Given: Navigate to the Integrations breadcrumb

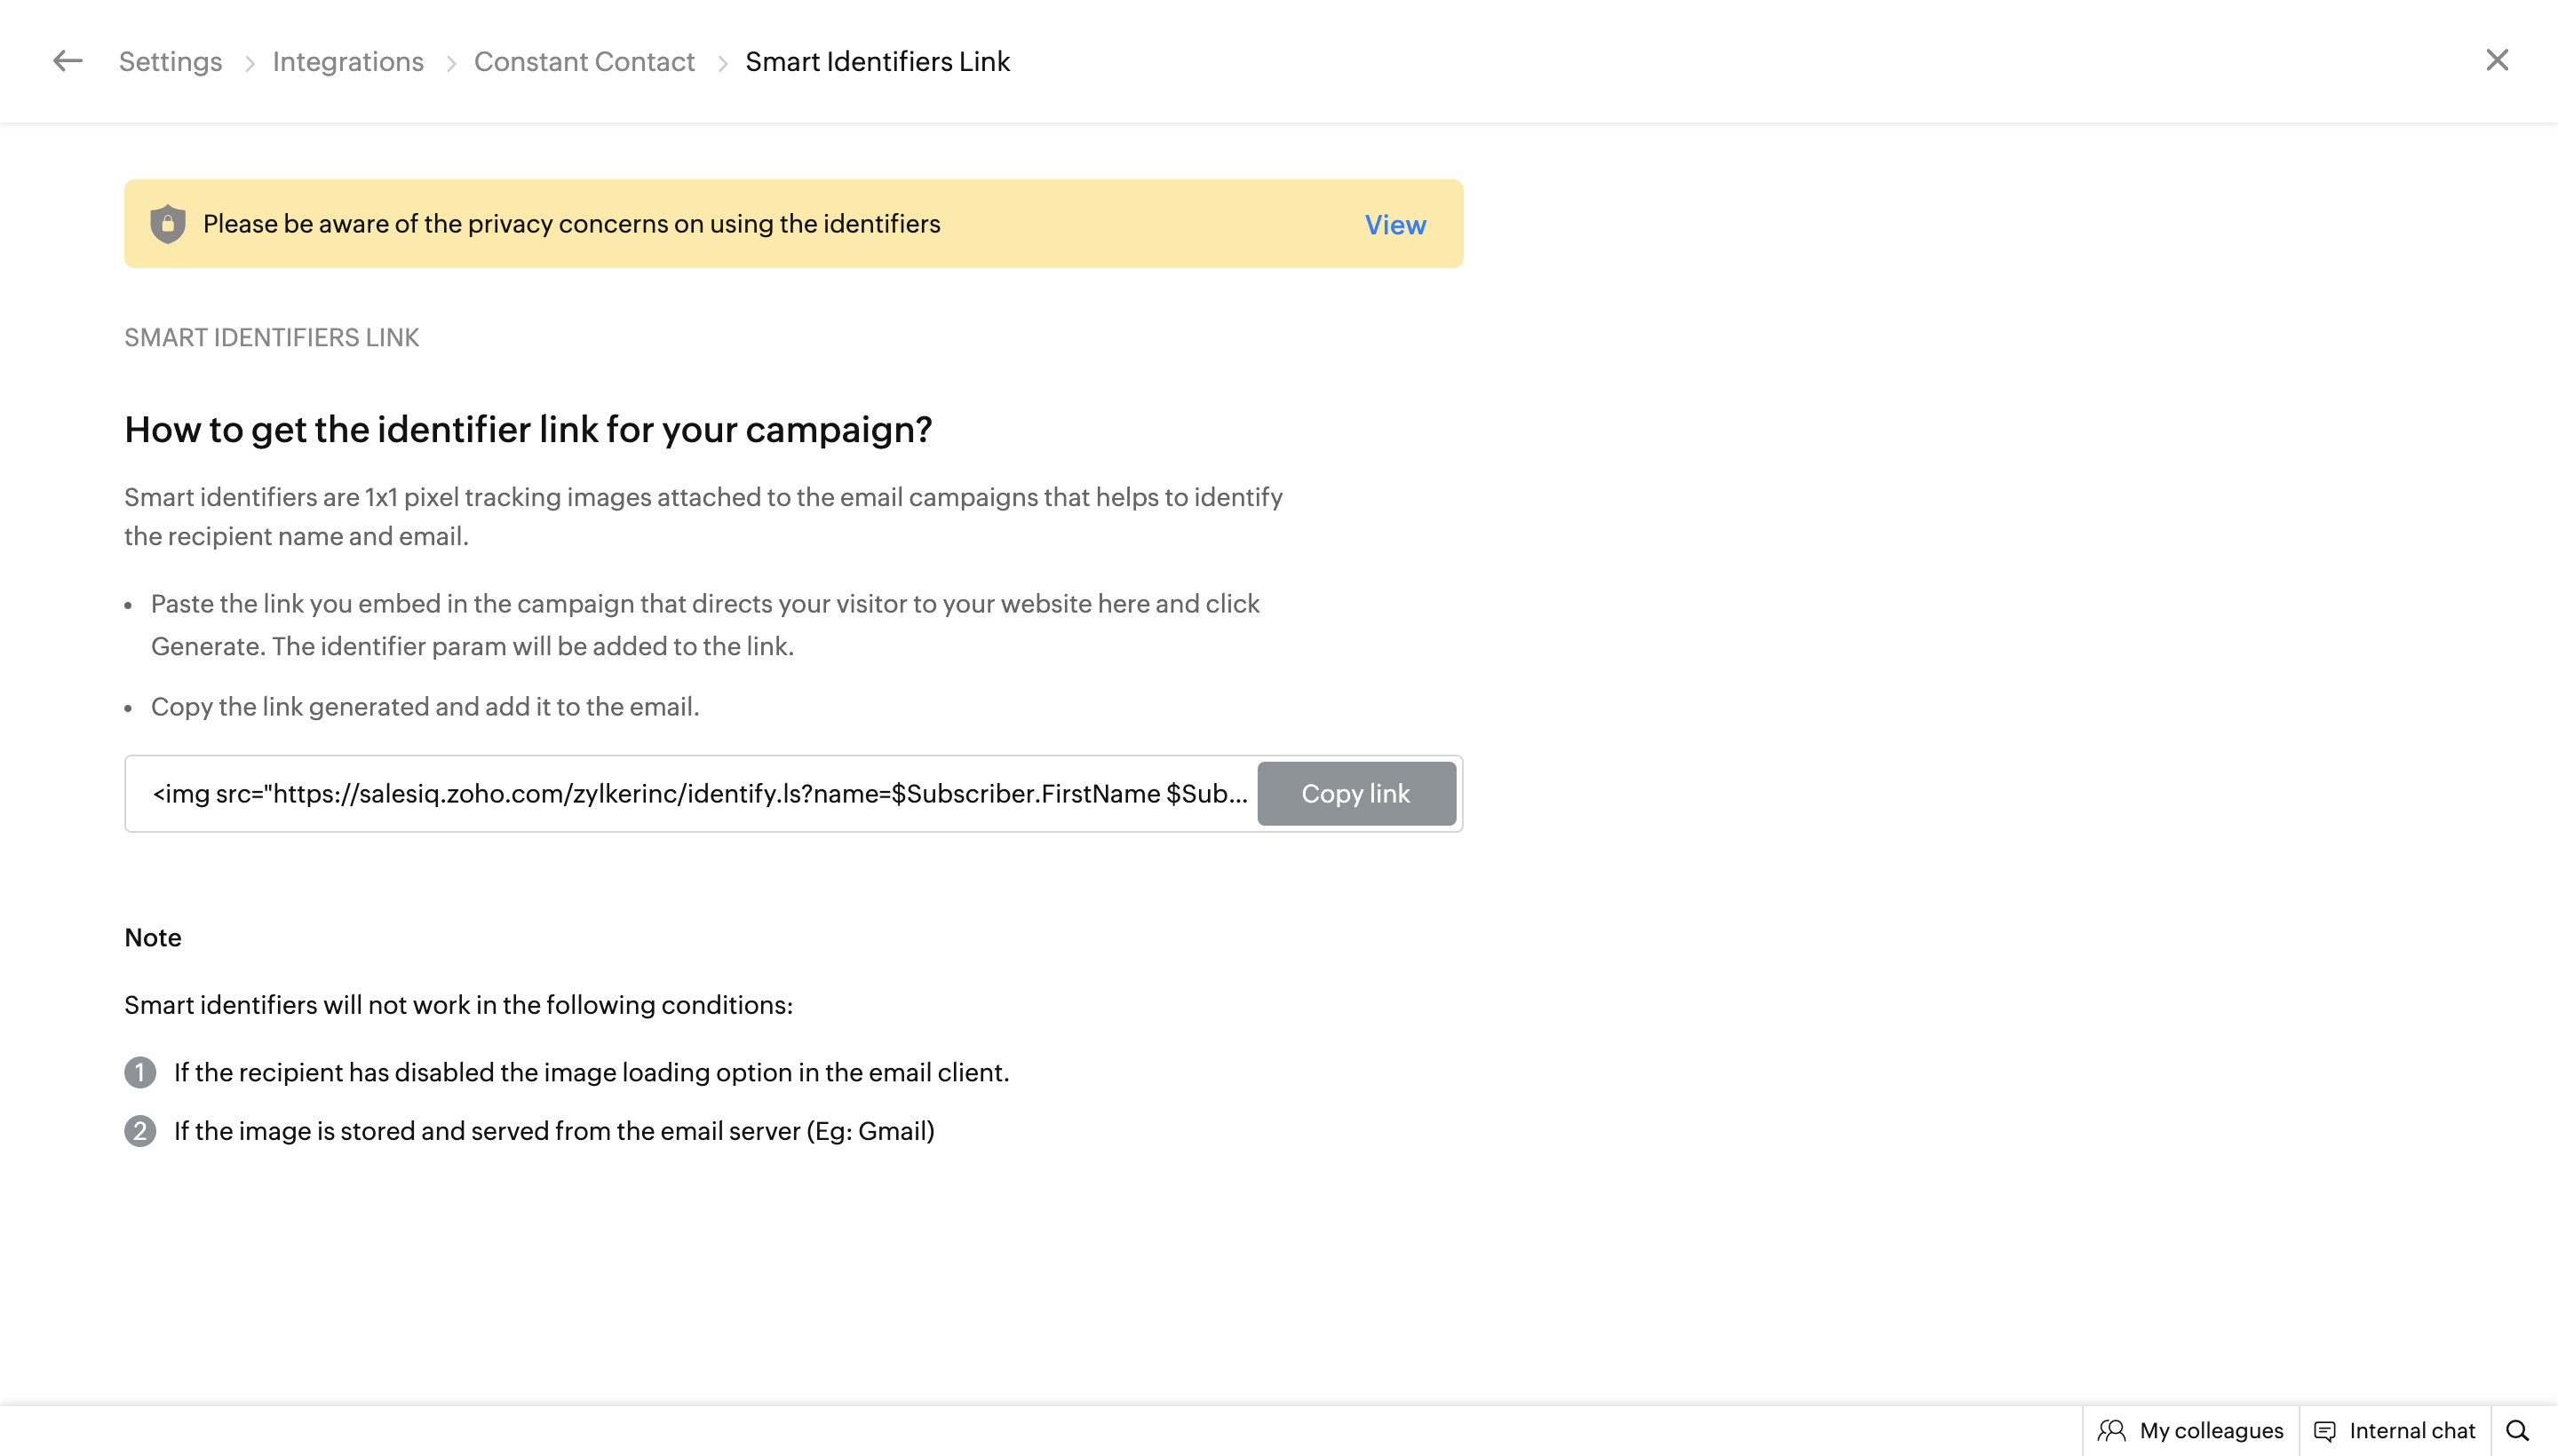Looking at the screenshot, I should [x=347, y=62].
